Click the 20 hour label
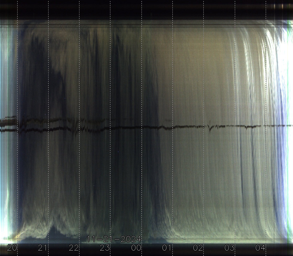The image size is (293, 256). (12, 248)
